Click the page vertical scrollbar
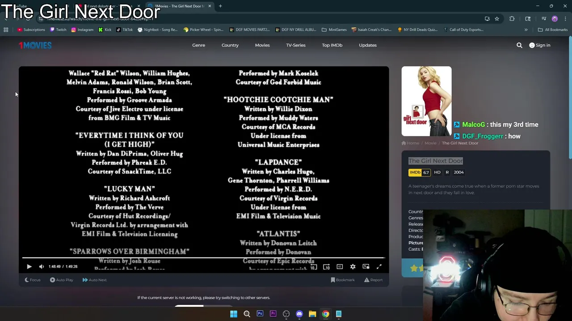 [570, 97]
